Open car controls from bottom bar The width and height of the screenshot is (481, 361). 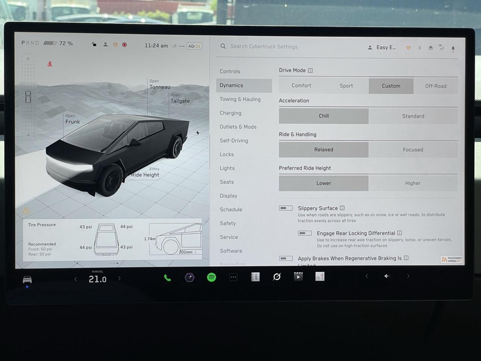(27, 279)
